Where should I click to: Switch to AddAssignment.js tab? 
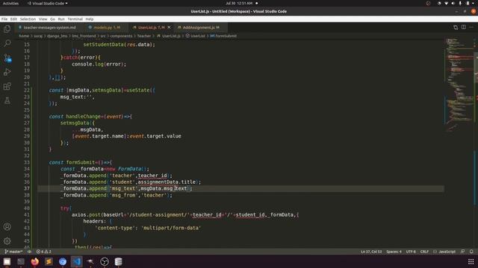(x=200, y=28)
